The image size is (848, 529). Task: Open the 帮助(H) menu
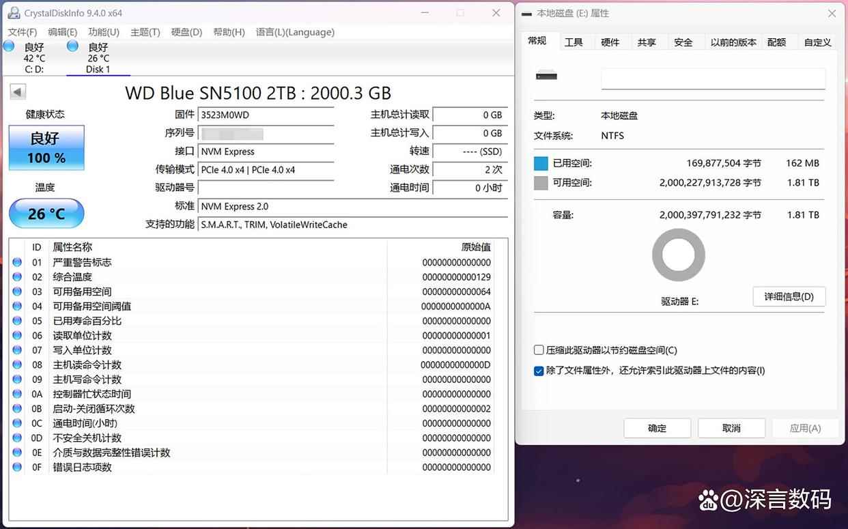point(229,32)
